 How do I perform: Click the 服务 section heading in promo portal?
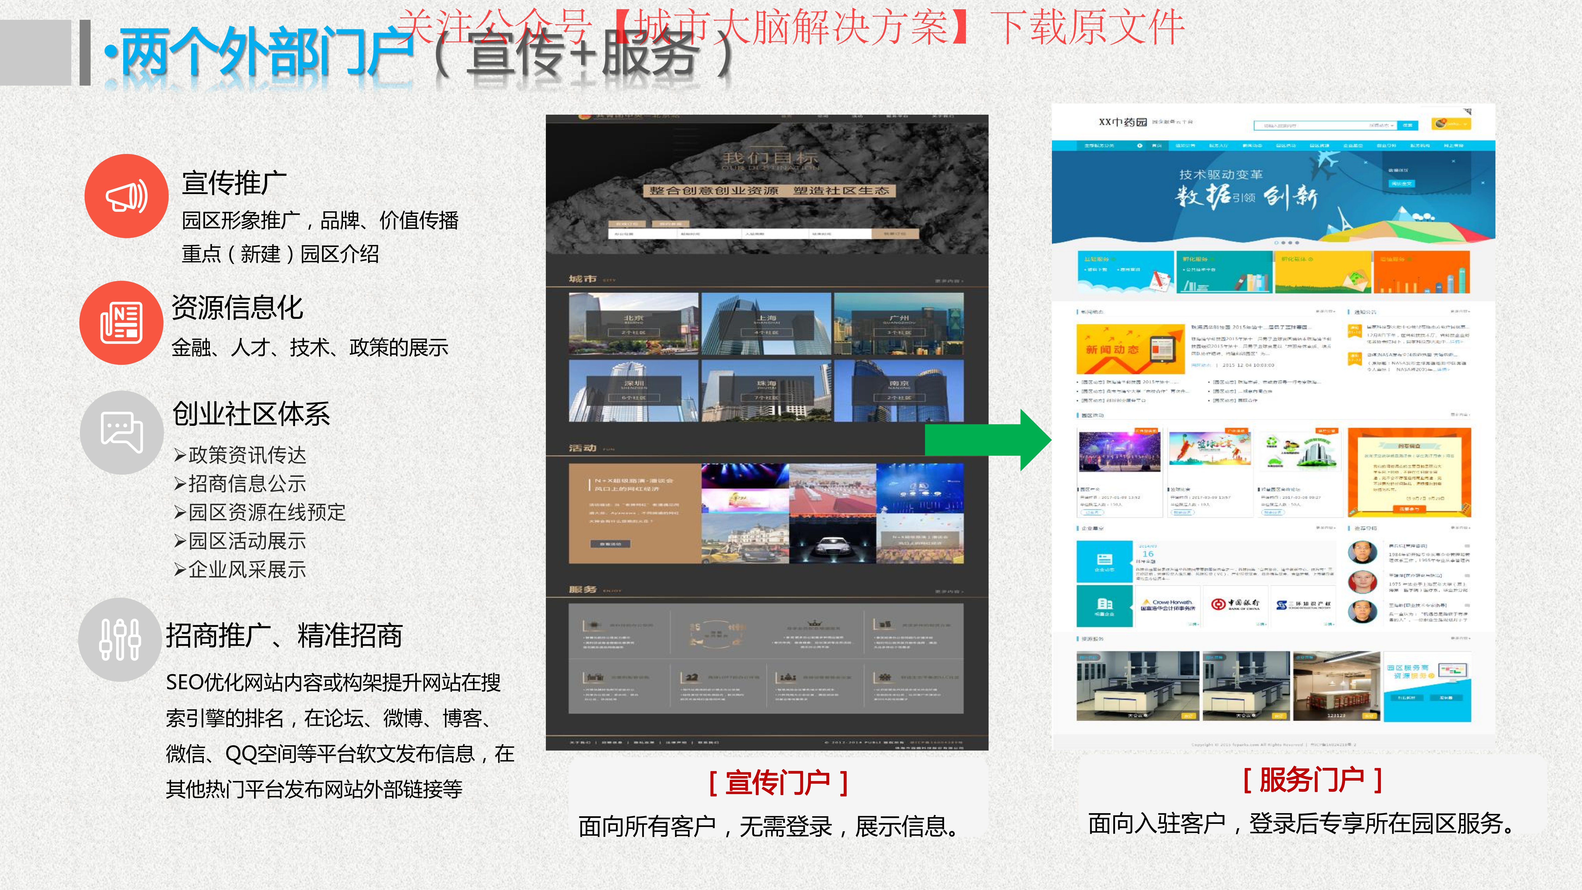582,590
